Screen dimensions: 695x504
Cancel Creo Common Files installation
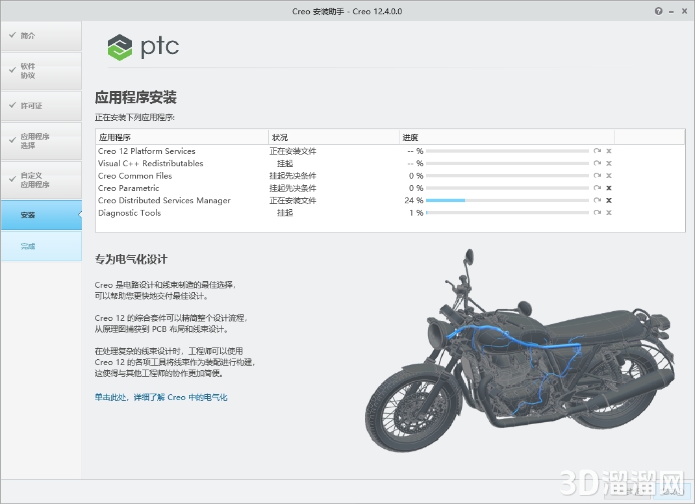609,175
